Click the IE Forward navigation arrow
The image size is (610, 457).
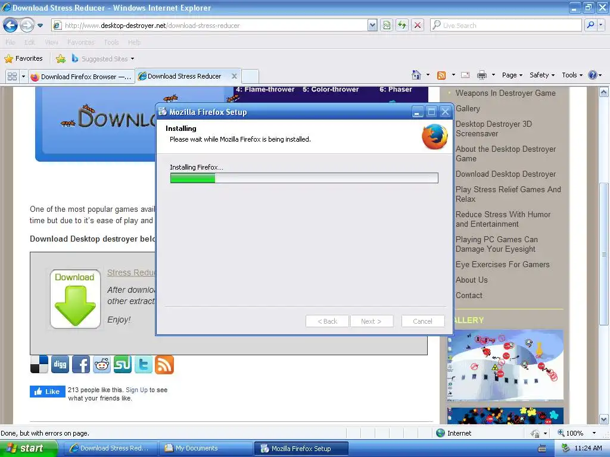tap(27, 25)
